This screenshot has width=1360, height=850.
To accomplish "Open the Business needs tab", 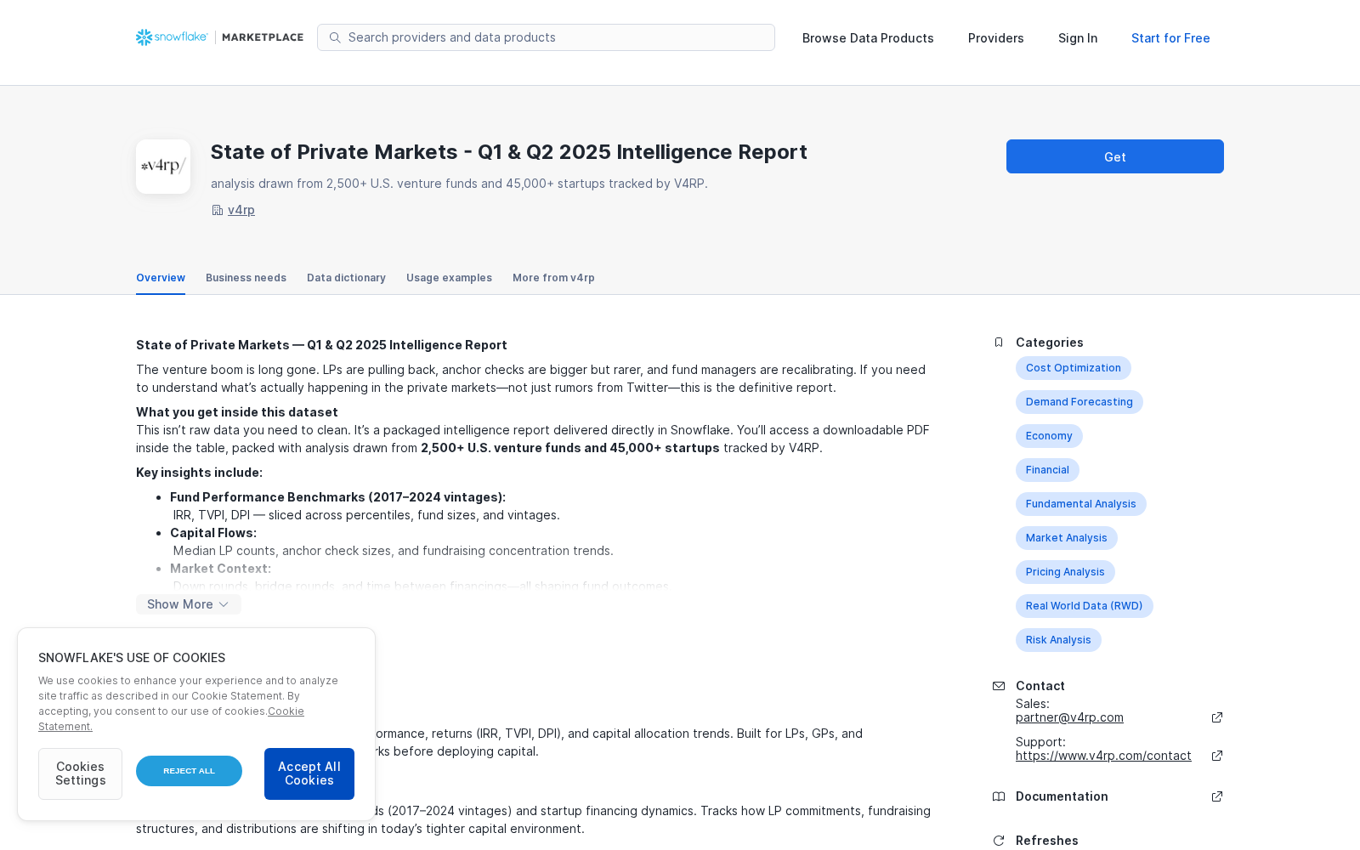I will [x=246, y=278].
